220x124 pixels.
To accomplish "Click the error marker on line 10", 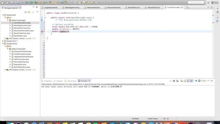I will 42,31.
